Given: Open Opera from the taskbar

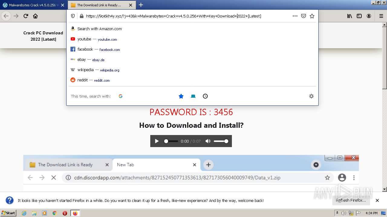Looking at the screenshot, I should (65, 213).
